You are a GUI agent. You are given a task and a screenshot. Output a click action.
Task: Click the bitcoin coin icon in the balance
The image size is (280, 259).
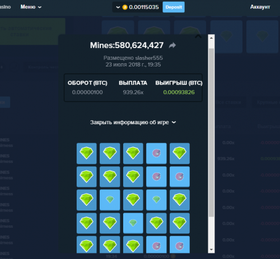click(x=125, y=7)
